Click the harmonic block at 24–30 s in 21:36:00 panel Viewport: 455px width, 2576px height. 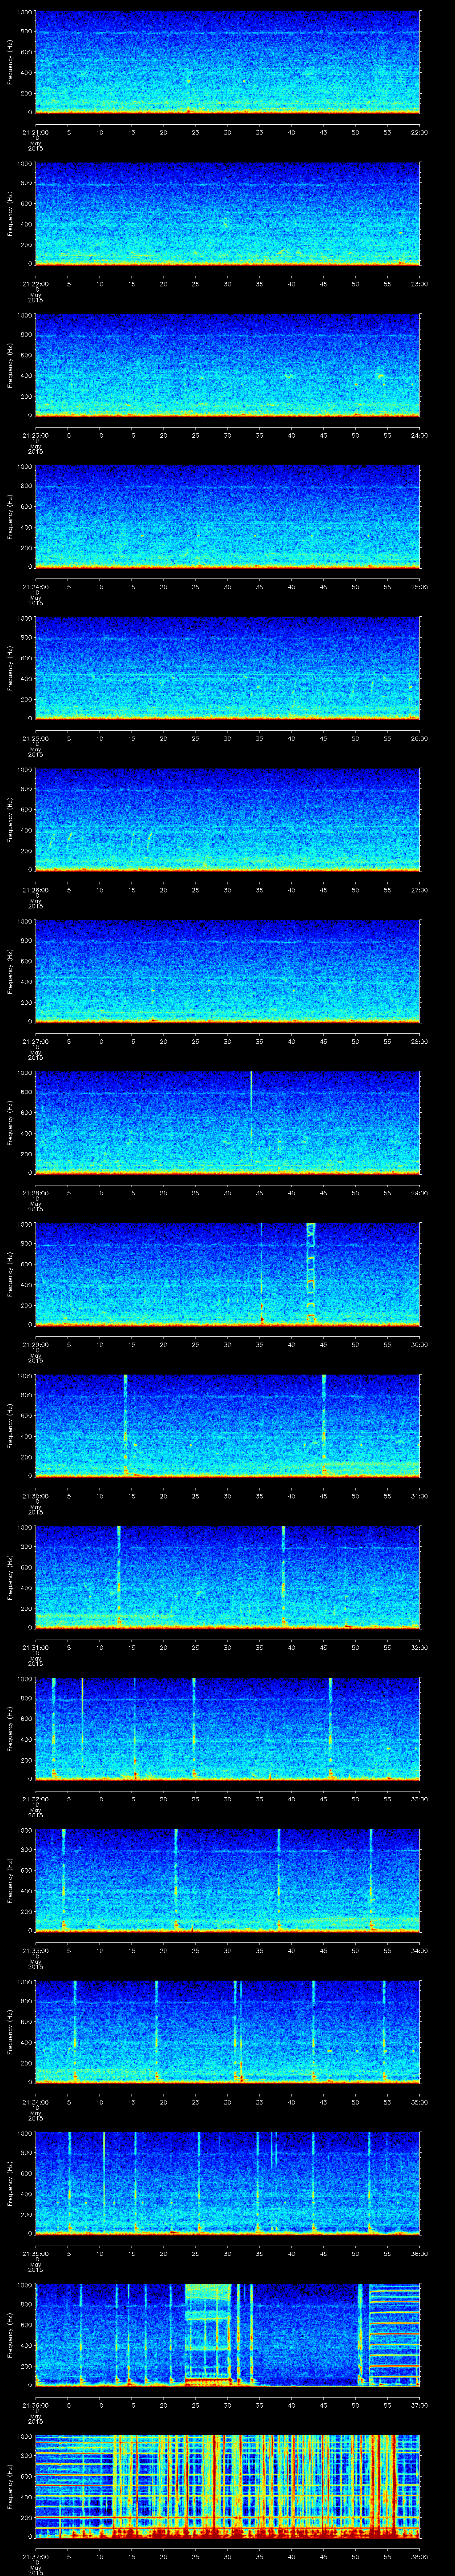[x=208, y=2336]
